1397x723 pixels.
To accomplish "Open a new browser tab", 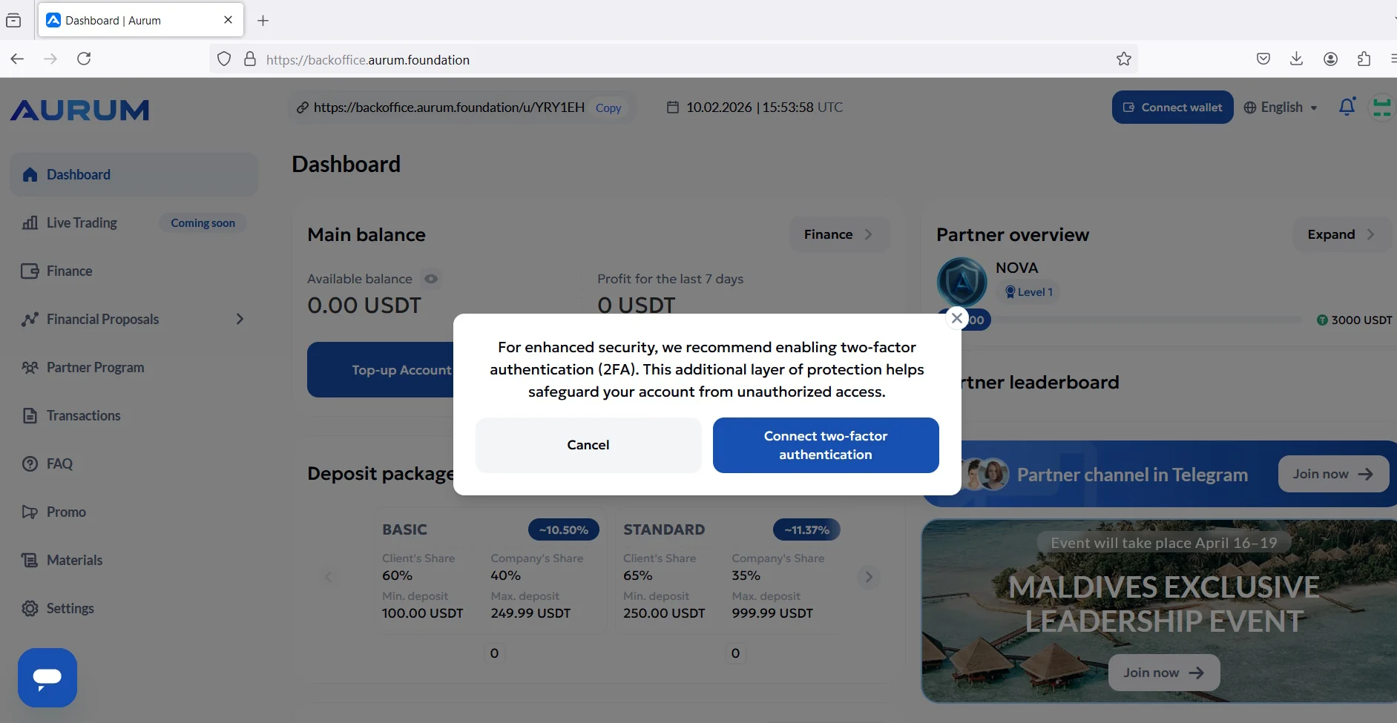I will 263,21.
